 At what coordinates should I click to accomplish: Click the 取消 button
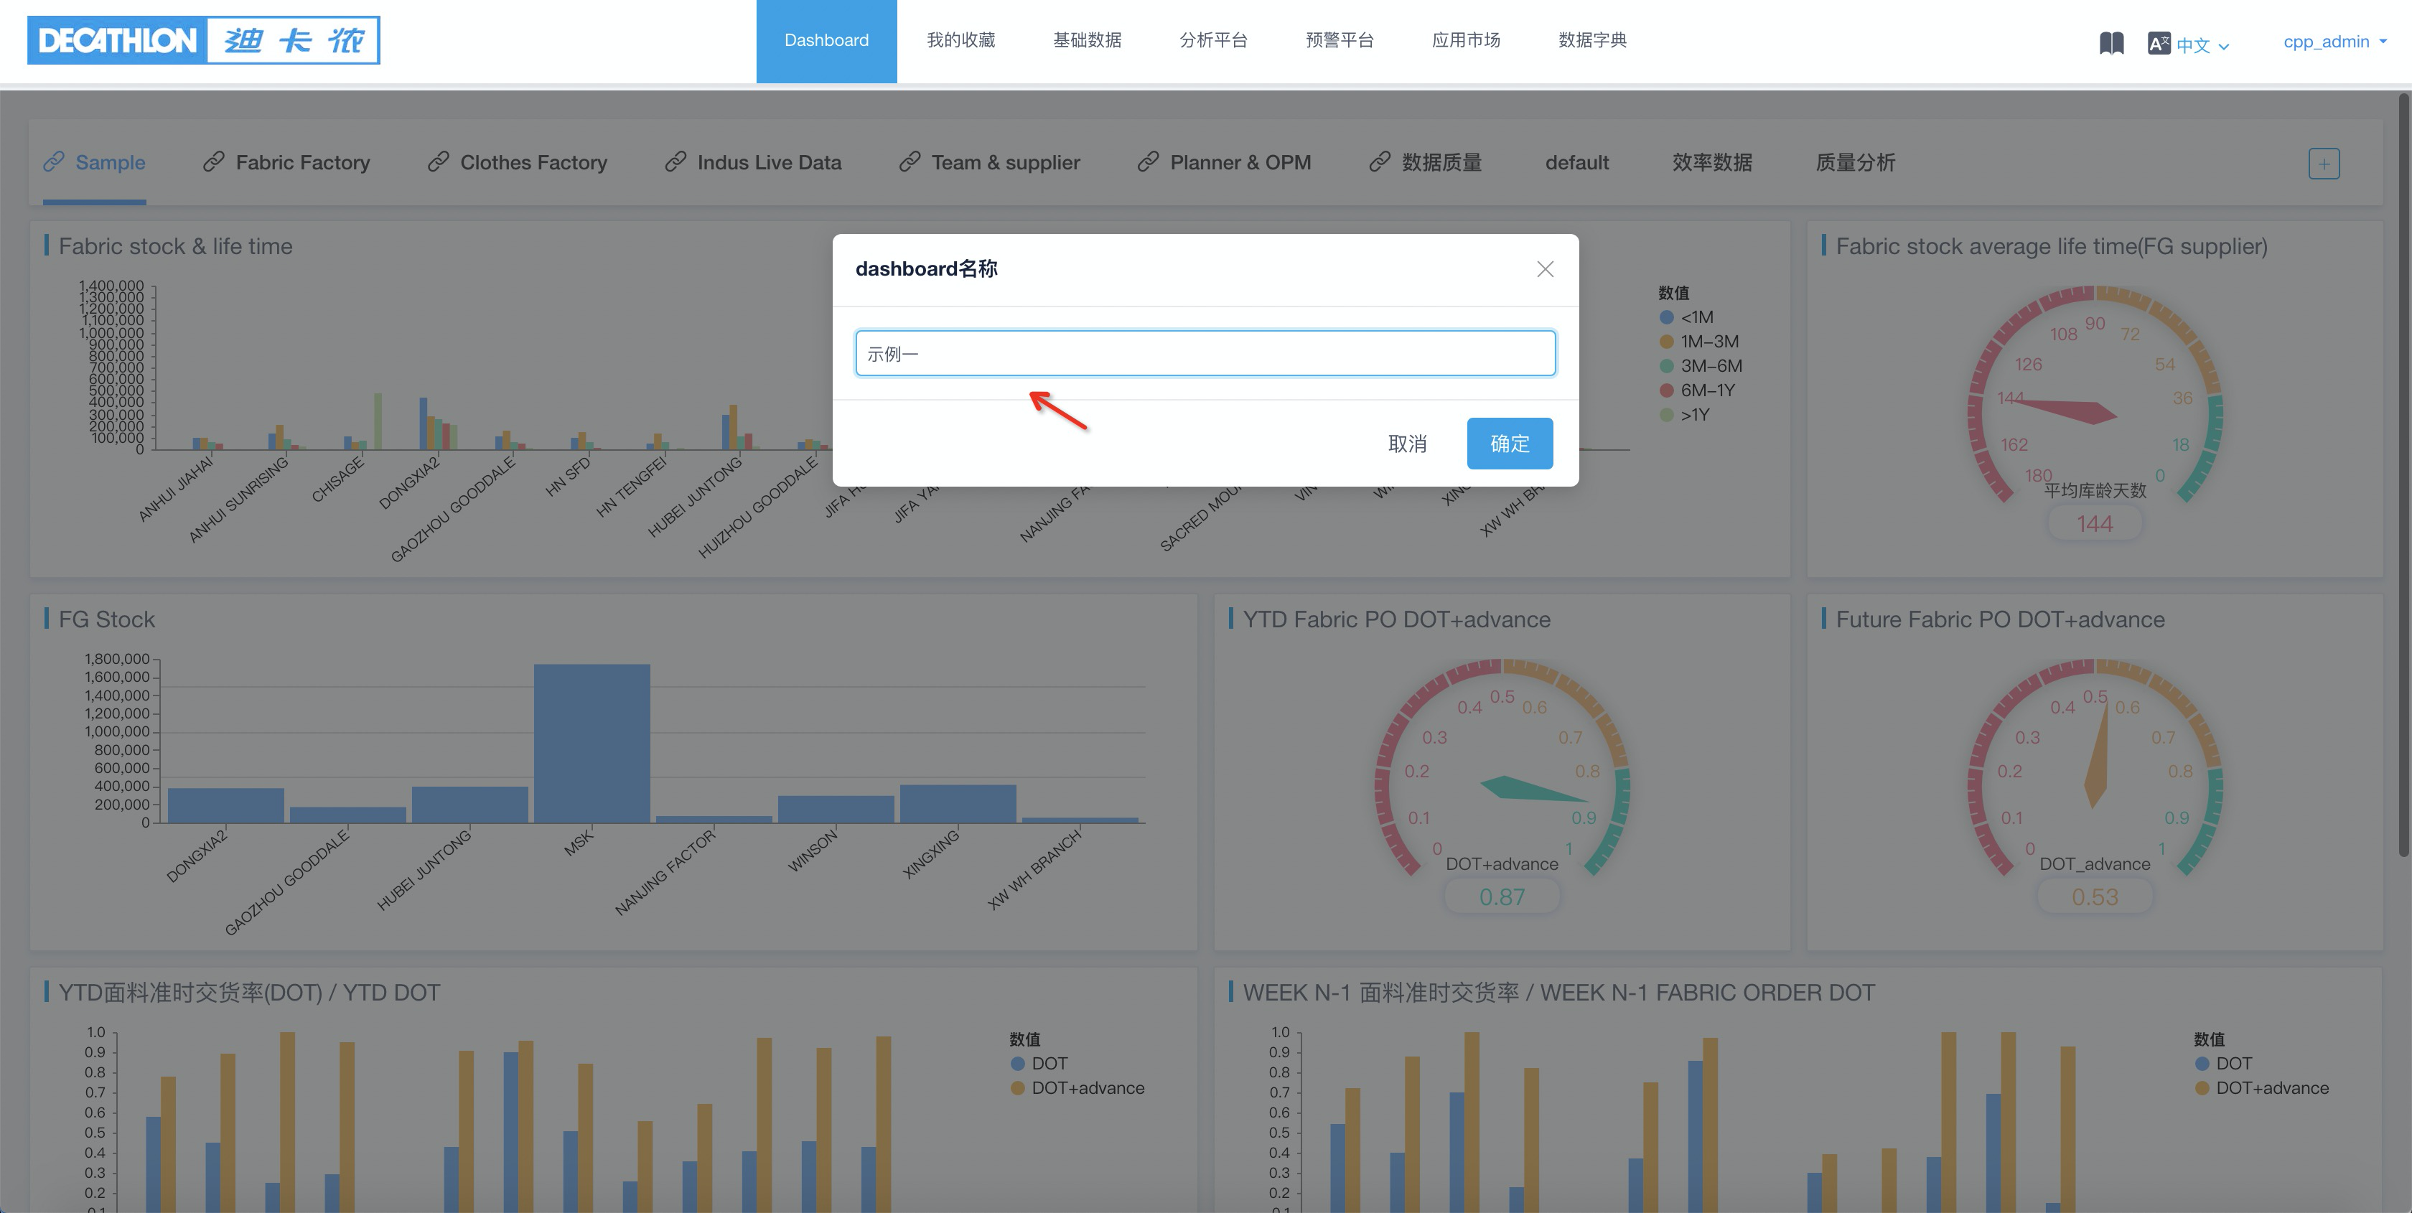pos(1407,444)
